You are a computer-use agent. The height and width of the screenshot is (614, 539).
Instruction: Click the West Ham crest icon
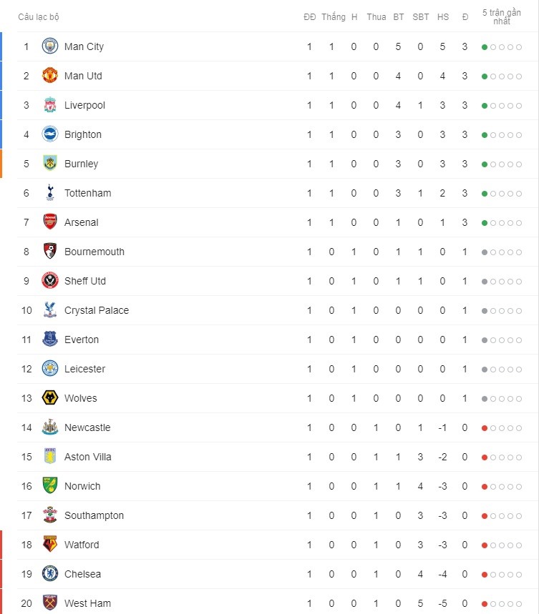[50, 603]
